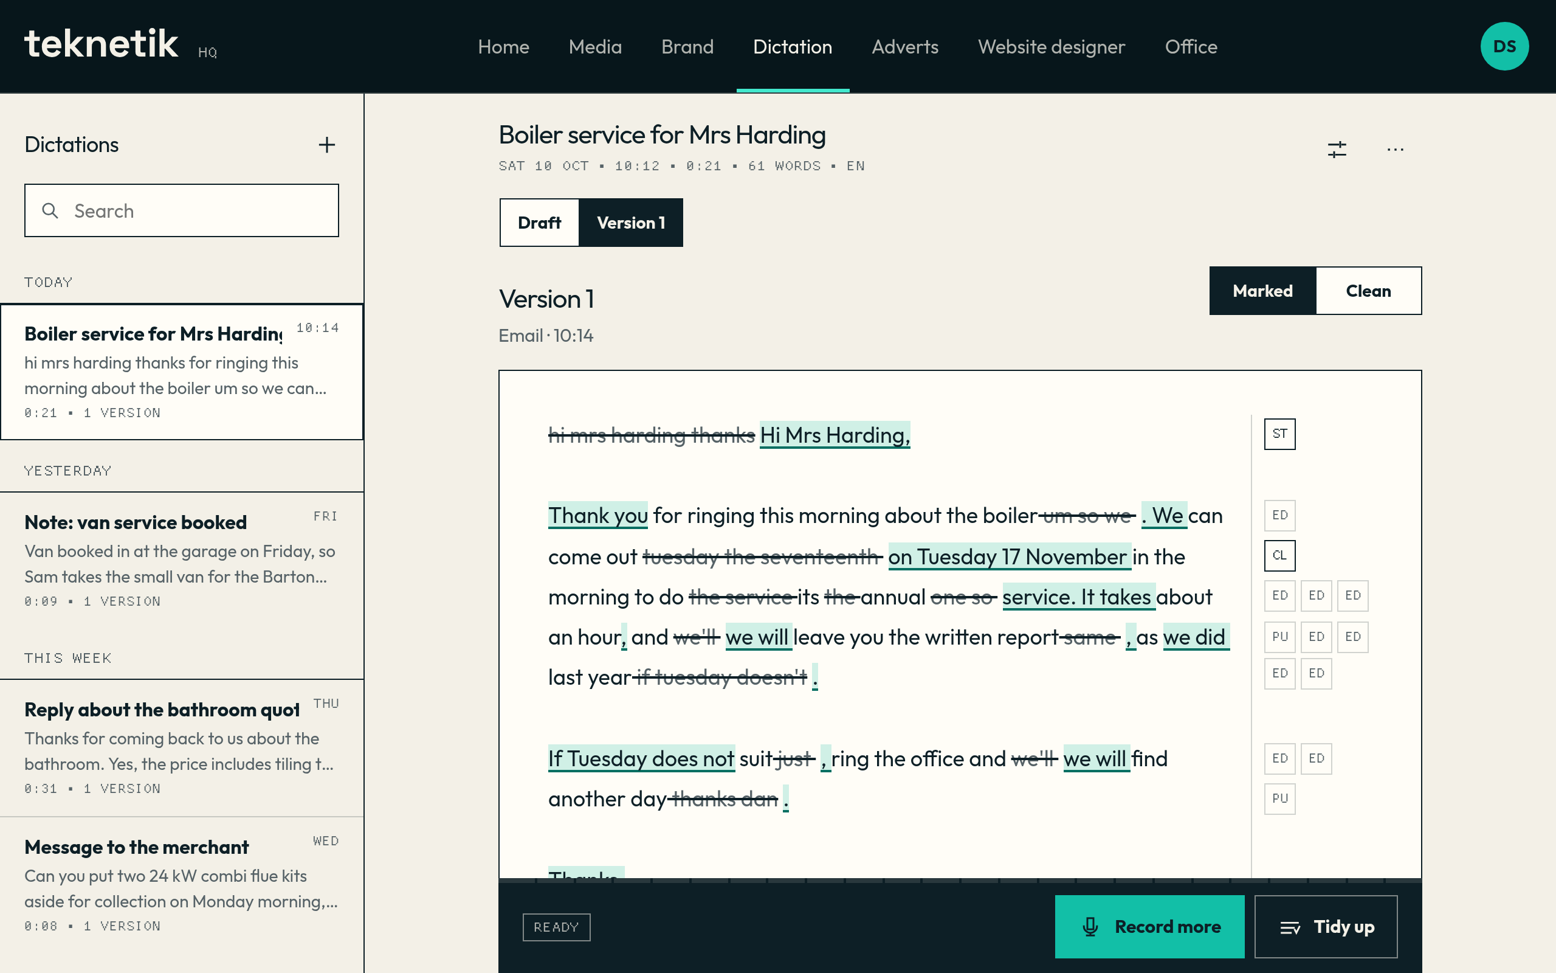This screenshot has width=1556, height=973.
Task: Click the 'service. It takes' insertion
Action: click(1079, 597)
